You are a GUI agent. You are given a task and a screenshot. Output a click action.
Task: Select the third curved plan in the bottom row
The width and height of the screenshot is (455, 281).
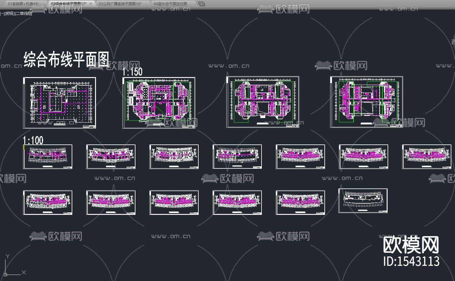coord(174,203)
